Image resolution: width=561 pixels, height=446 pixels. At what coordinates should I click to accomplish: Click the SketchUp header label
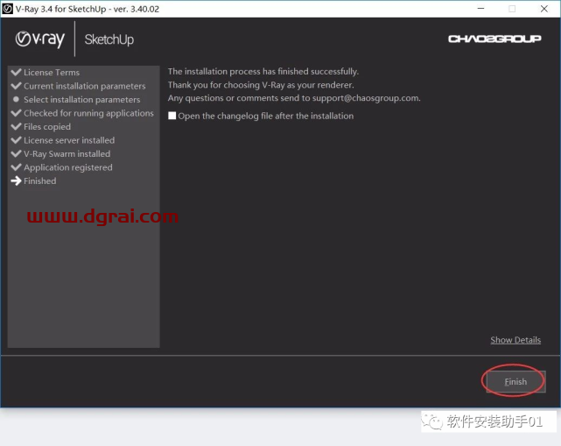point(109,39)
